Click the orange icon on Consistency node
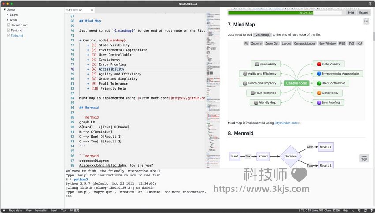 [x=319, y=93]
